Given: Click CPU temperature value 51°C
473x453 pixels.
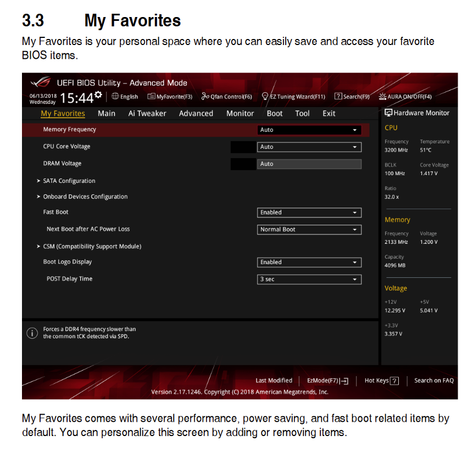Looking at the screenshot, I should coord(426,150).
